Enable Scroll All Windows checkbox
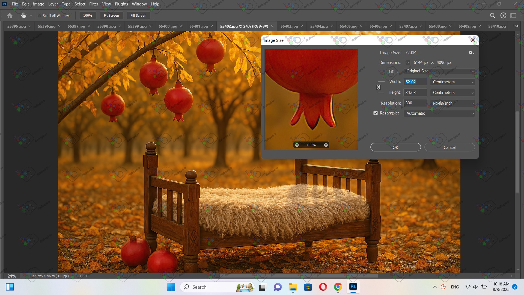The image size is (524, 295). click(x=40, y=16)
